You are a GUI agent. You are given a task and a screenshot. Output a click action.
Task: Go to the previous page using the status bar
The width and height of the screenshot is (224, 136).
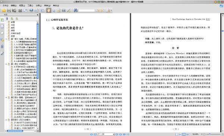(x=95, y=134)
